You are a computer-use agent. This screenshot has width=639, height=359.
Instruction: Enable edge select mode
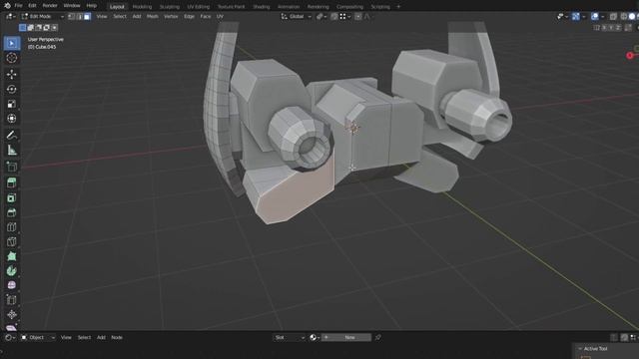pyautogui.click(x=80, y=16)
